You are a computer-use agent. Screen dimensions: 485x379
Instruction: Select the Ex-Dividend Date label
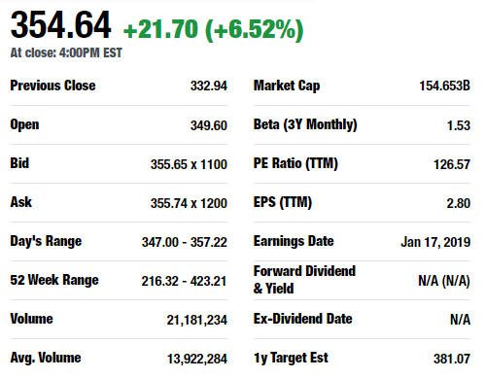point(302,319)
